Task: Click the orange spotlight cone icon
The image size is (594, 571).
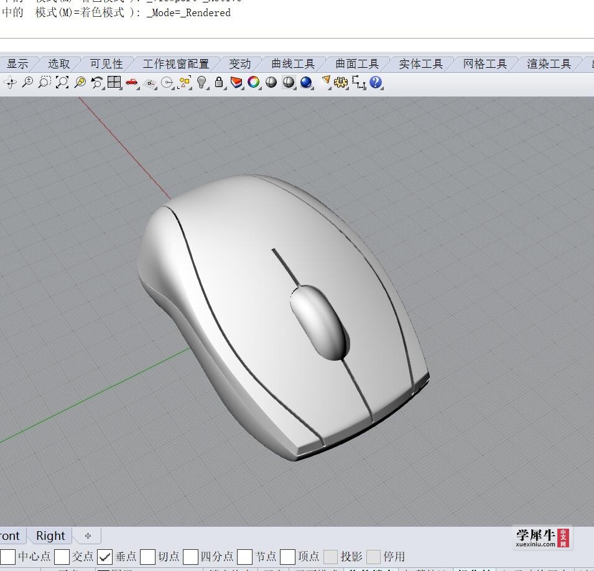Action: point(325,81)
